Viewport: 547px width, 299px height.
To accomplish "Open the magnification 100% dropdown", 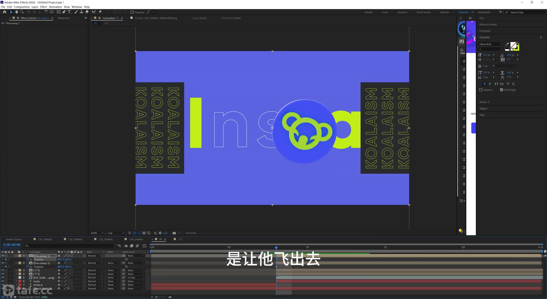I will (x=97, y=233).
